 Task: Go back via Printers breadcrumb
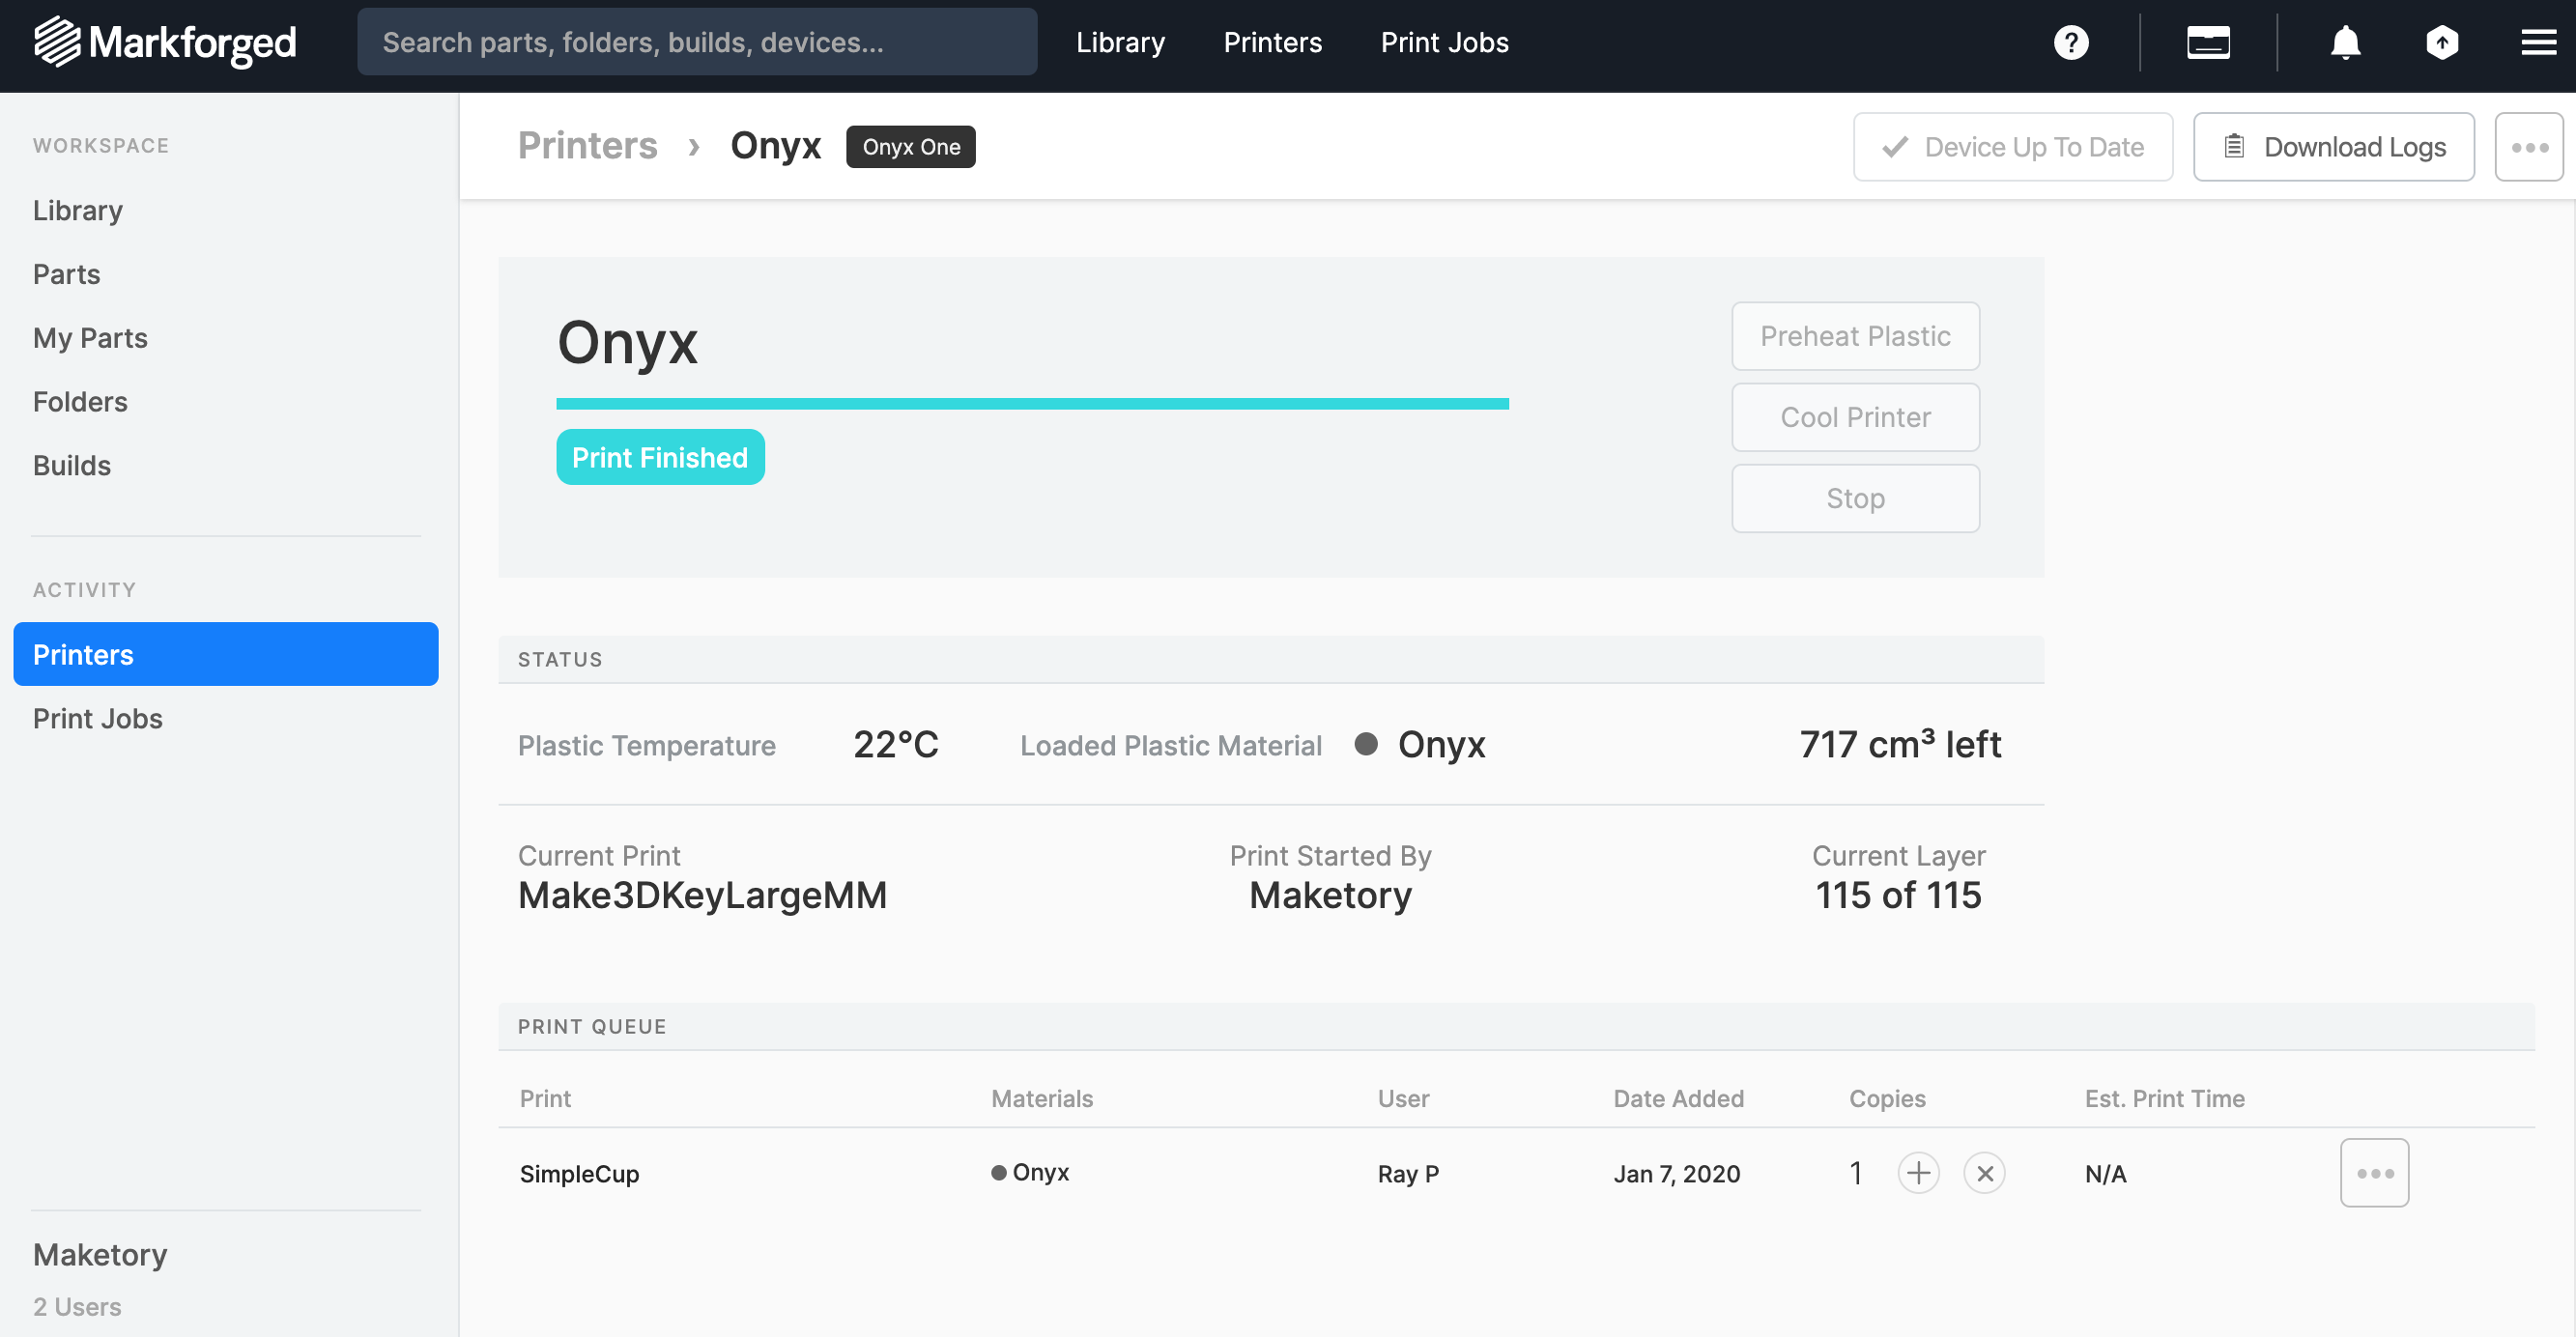click(x=588, y=146)
